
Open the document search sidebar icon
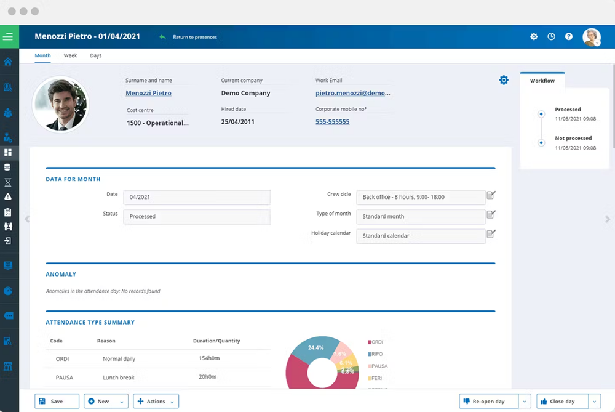point(8,341)
